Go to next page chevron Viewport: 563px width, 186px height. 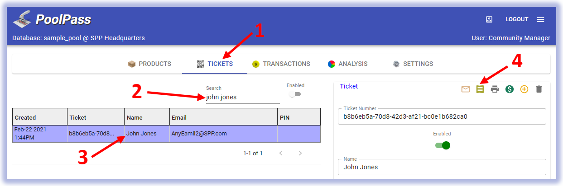(300, 153)
